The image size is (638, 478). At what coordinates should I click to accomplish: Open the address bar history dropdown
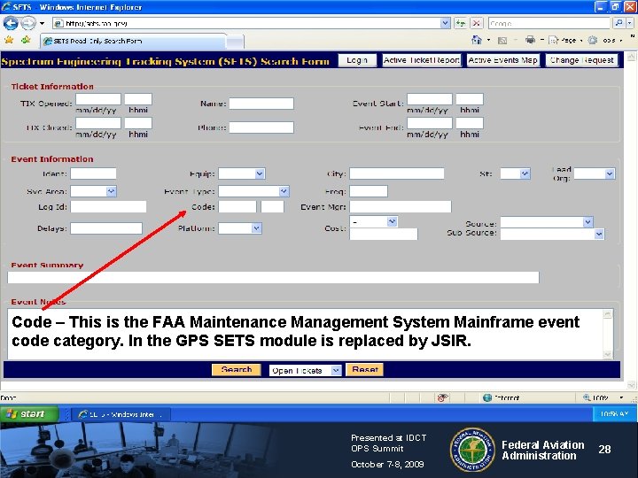[445, 23]
